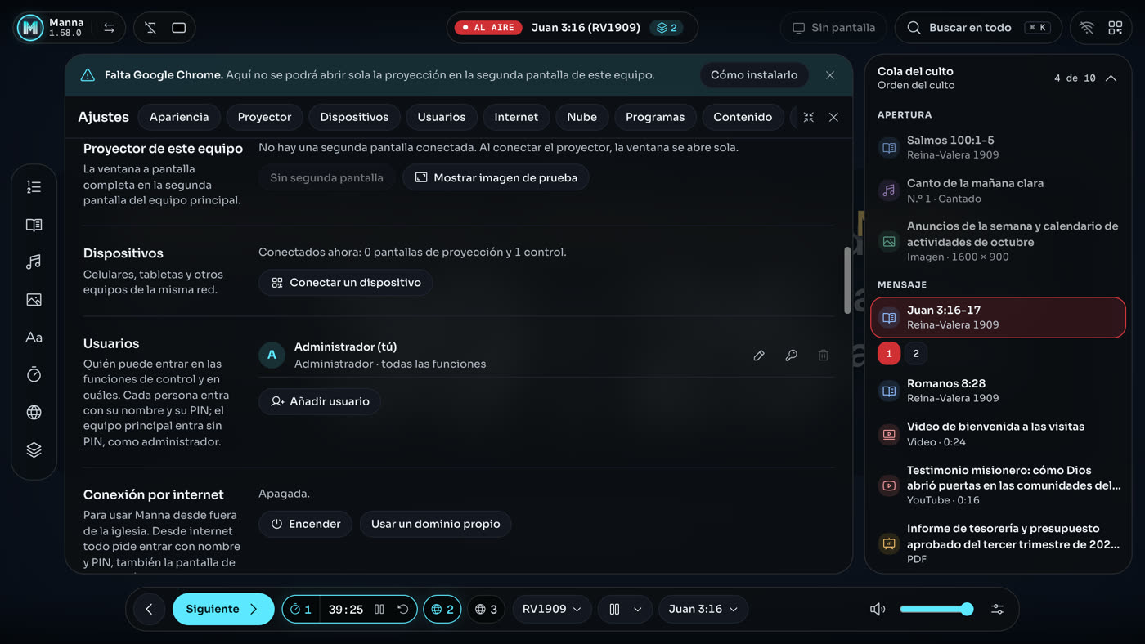This screenshot has height=644, width=1145.
Task: Open the songs music note sidebar icon
Action: point(34,262)
